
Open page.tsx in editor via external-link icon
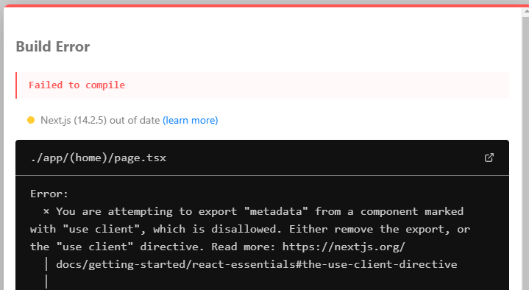pyautogui.click(x=489, y=158)
